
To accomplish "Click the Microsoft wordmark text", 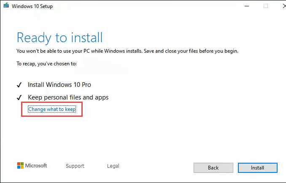I will [37, 166].
